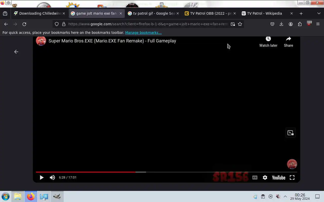View site security padlock info

64,24
